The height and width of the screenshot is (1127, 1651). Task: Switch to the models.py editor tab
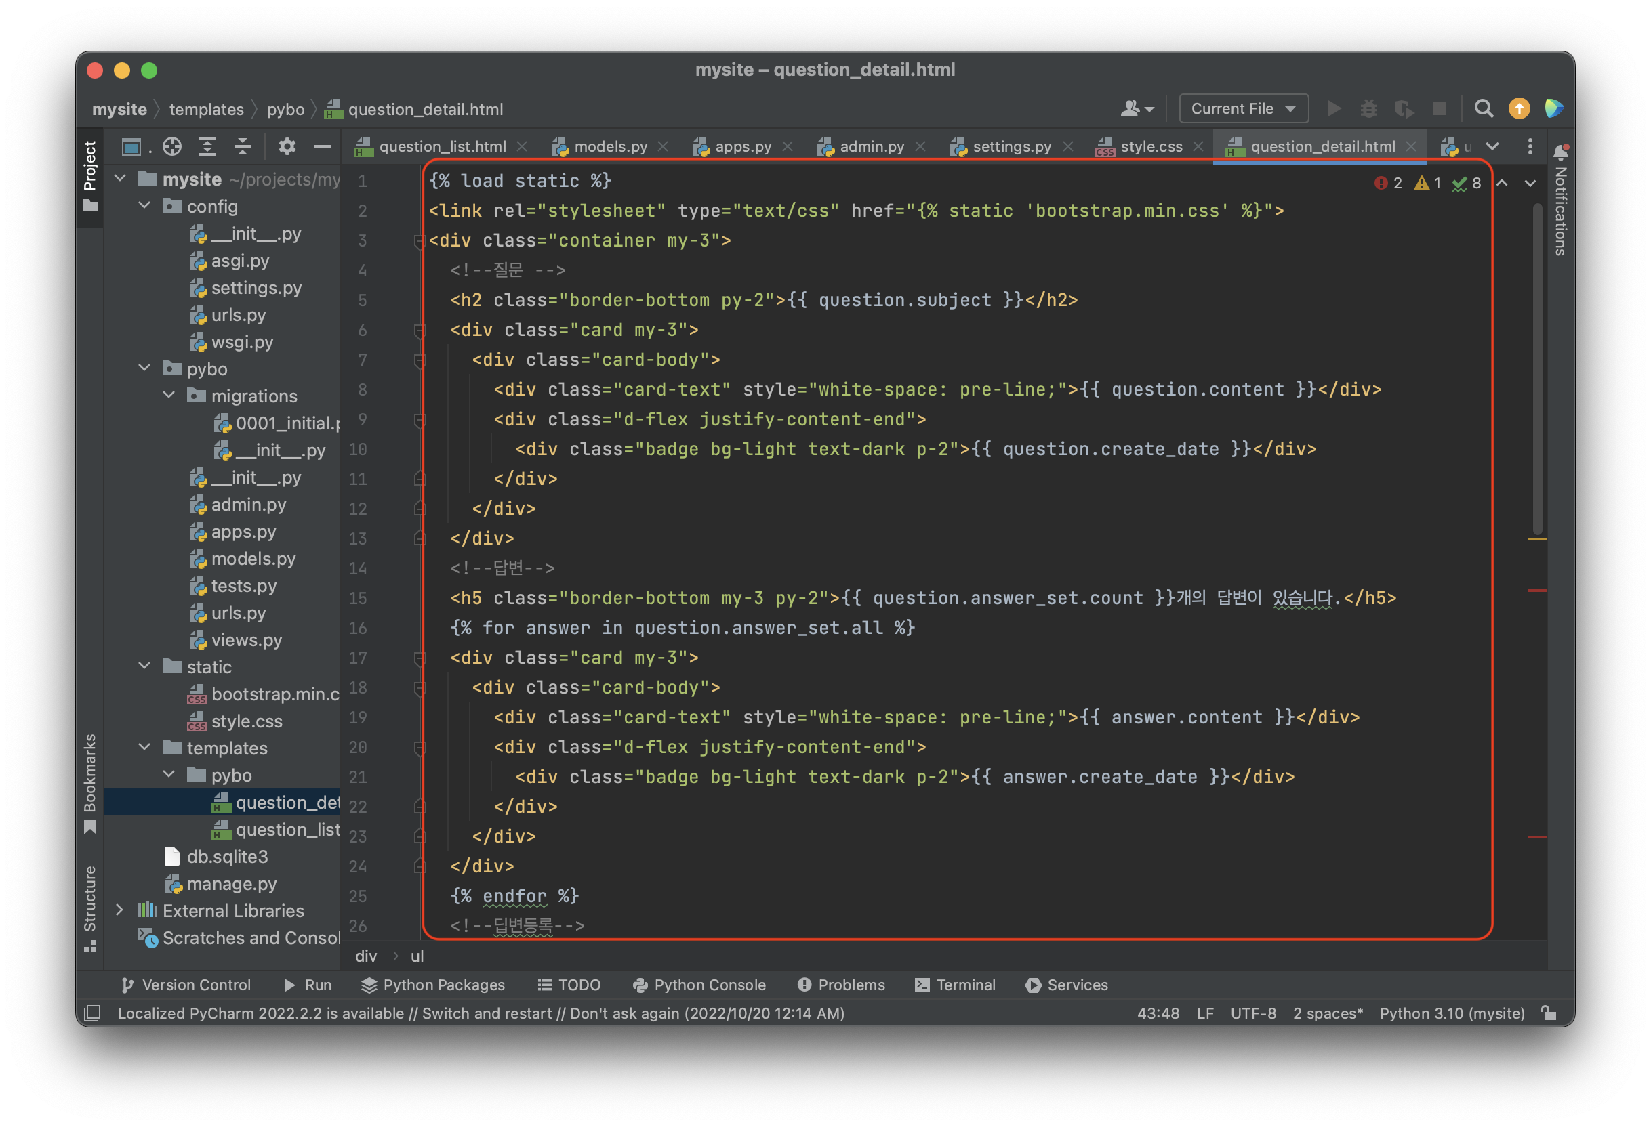(x=609, y=146)
